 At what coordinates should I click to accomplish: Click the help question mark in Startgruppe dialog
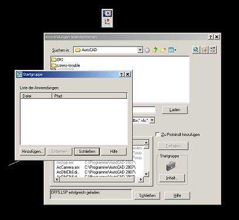(x=122, y=75)
